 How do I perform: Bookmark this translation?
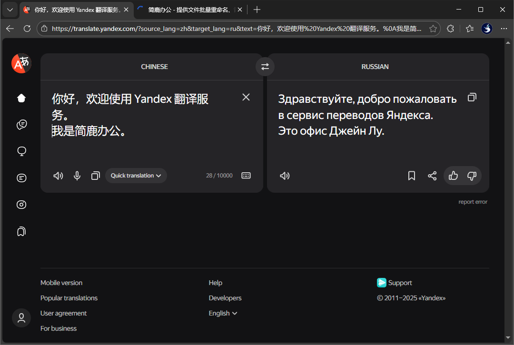(412, 176)
